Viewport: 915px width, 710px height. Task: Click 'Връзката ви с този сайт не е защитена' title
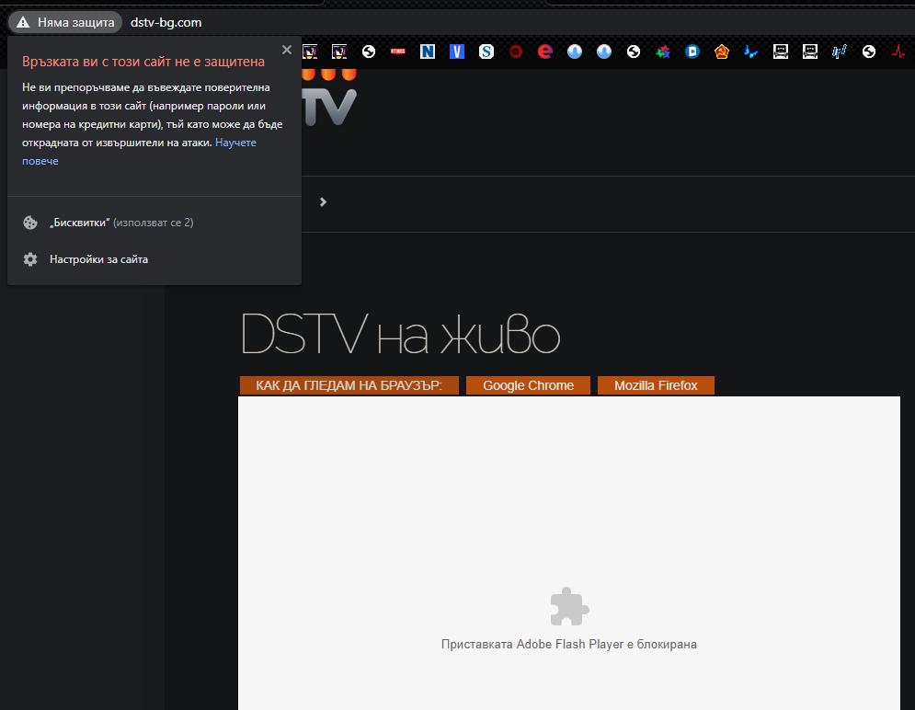click(x=143, y=62)
